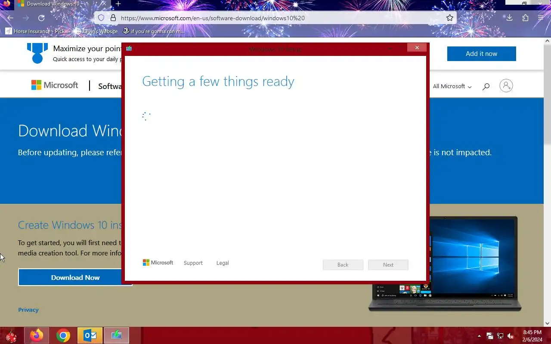Viewport: 551px width, 344px height.
Task: Open the taskbar clock and date
Action: tap(532, 336)
